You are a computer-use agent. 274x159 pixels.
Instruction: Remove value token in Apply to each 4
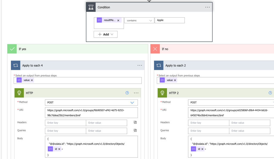(x=32, y=80)
